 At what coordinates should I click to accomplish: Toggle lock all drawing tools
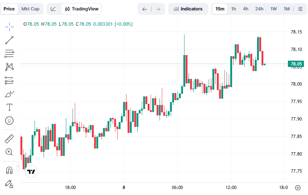9,183
